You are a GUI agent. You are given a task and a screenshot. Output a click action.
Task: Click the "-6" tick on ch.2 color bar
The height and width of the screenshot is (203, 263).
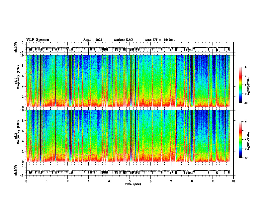(245, 122)
